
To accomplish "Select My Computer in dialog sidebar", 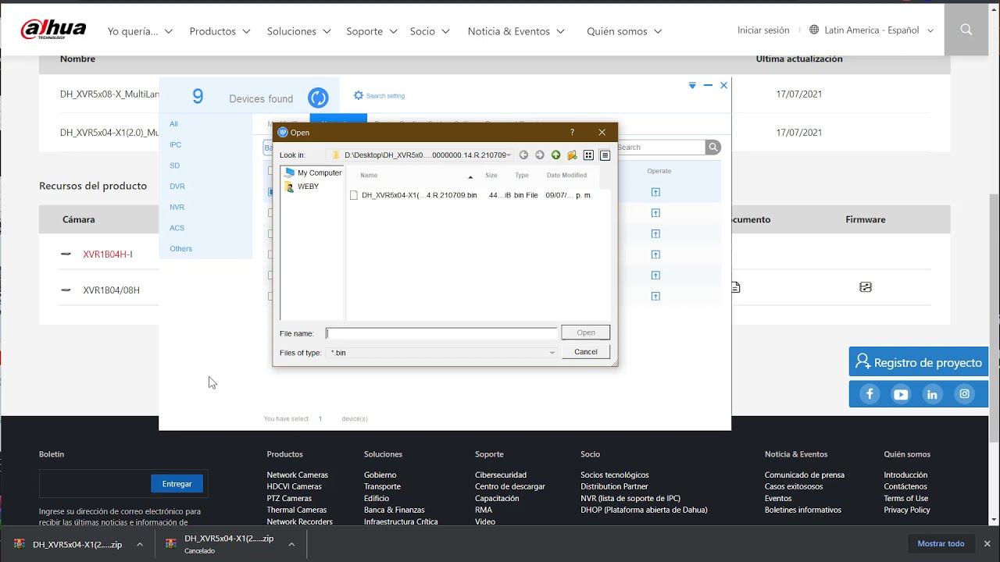I will click(x=313, y=173).
